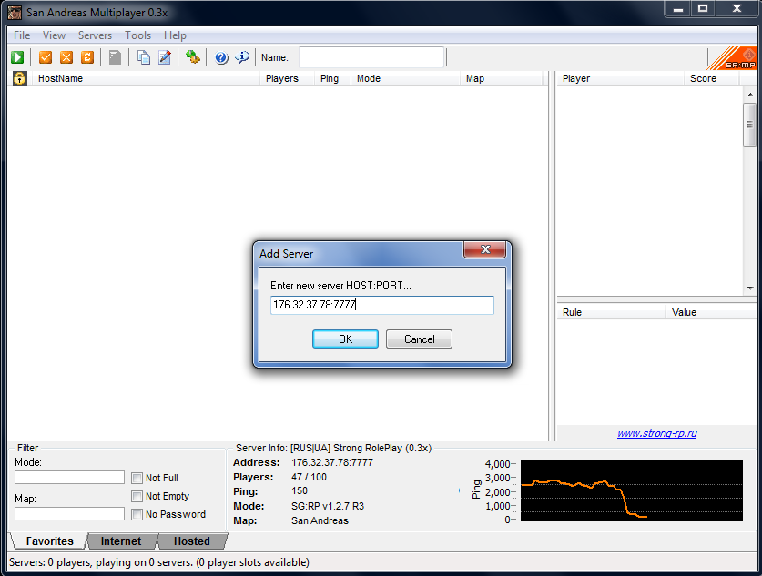Sort by Mode column header

[405, 78]
